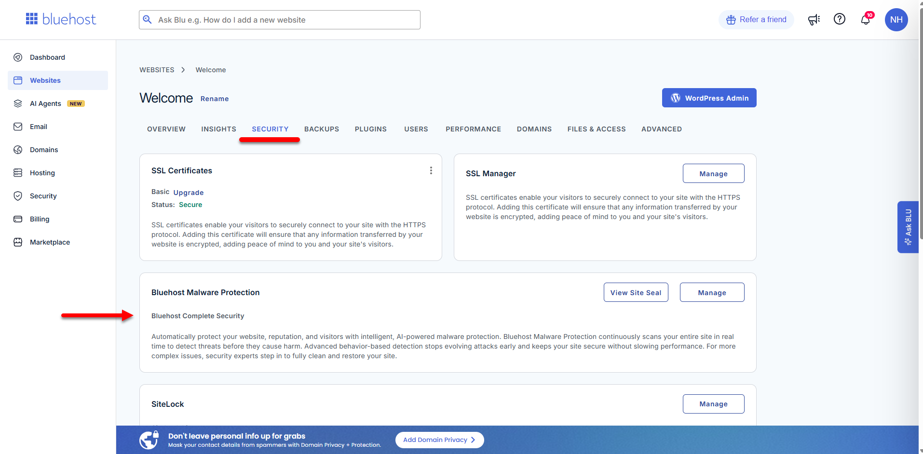Click the Upgrade link under SSL Certificates

coord(189,193)
